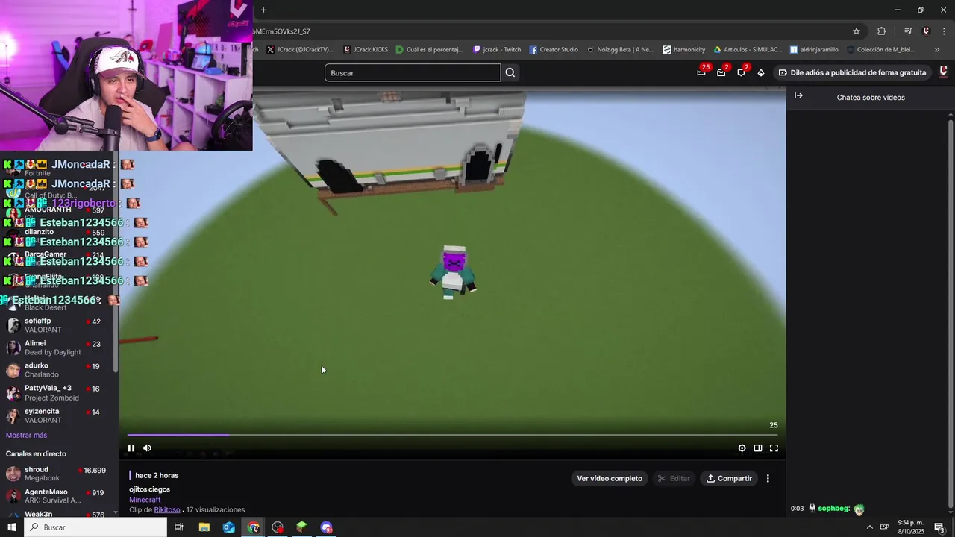Click the sidebar scrollbar
Screen dimensions: 955x537
click(116, 261)
